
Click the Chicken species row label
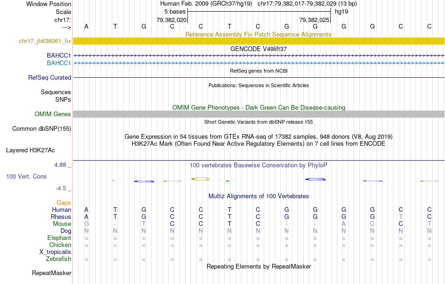[60, 245]
